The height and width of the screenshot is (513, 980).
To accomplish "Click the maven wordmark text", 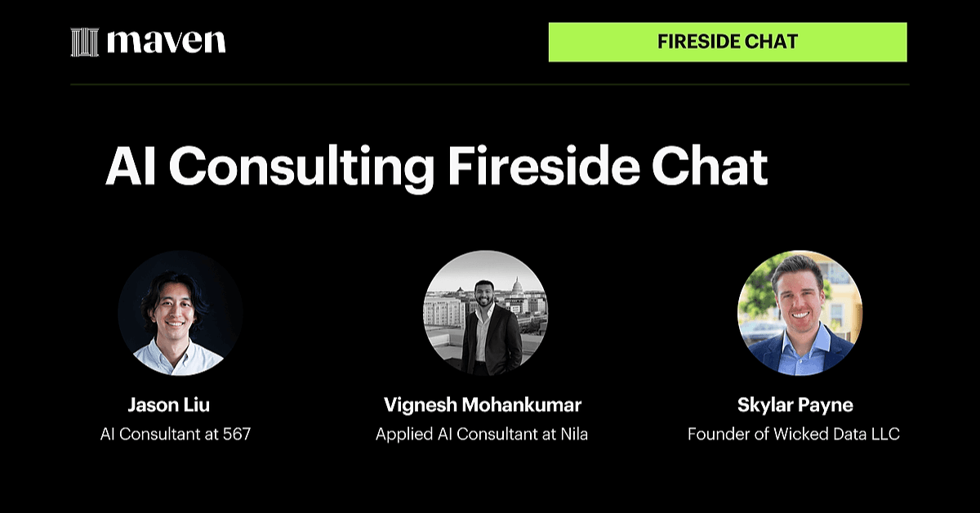I will click(167, 42).
